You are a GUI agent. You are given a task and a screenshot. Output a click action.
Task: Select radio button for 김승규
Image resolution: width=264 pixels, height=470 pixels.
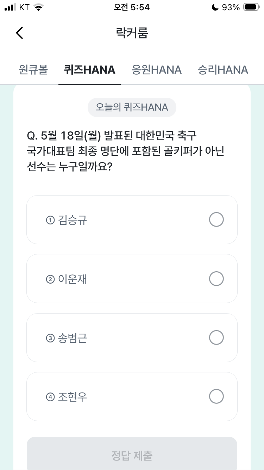(216, 220)
